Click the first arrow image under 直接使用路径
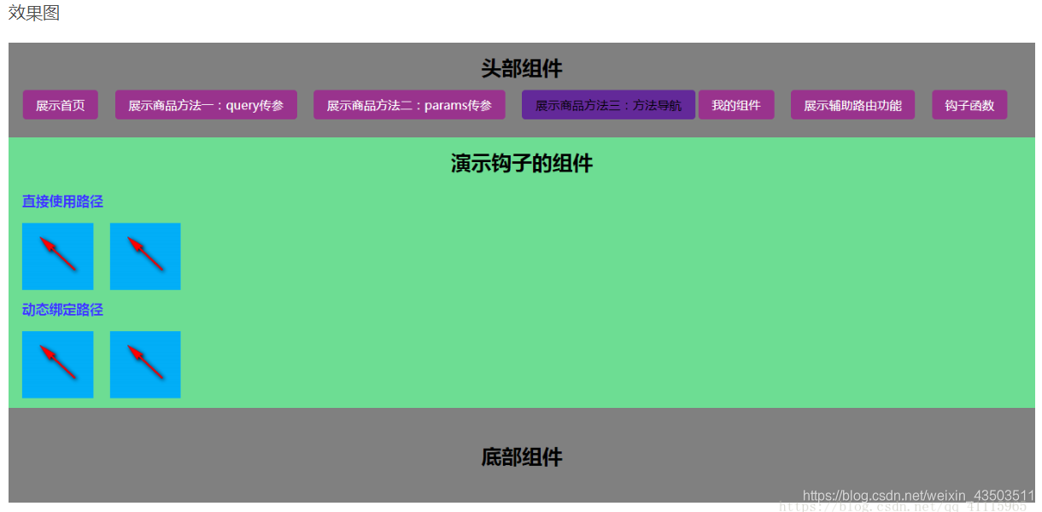 point(57,256)
